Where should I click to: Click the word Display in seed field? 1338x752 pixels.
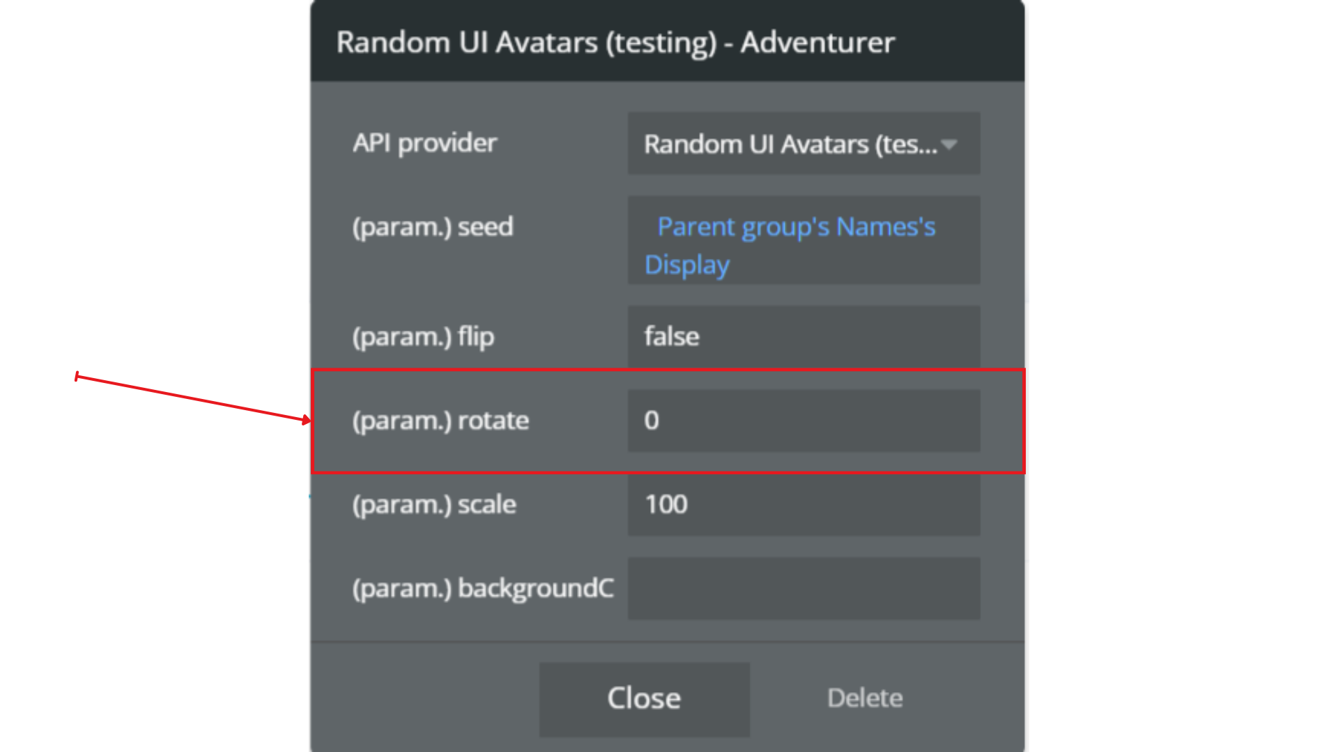pos(687,266)
